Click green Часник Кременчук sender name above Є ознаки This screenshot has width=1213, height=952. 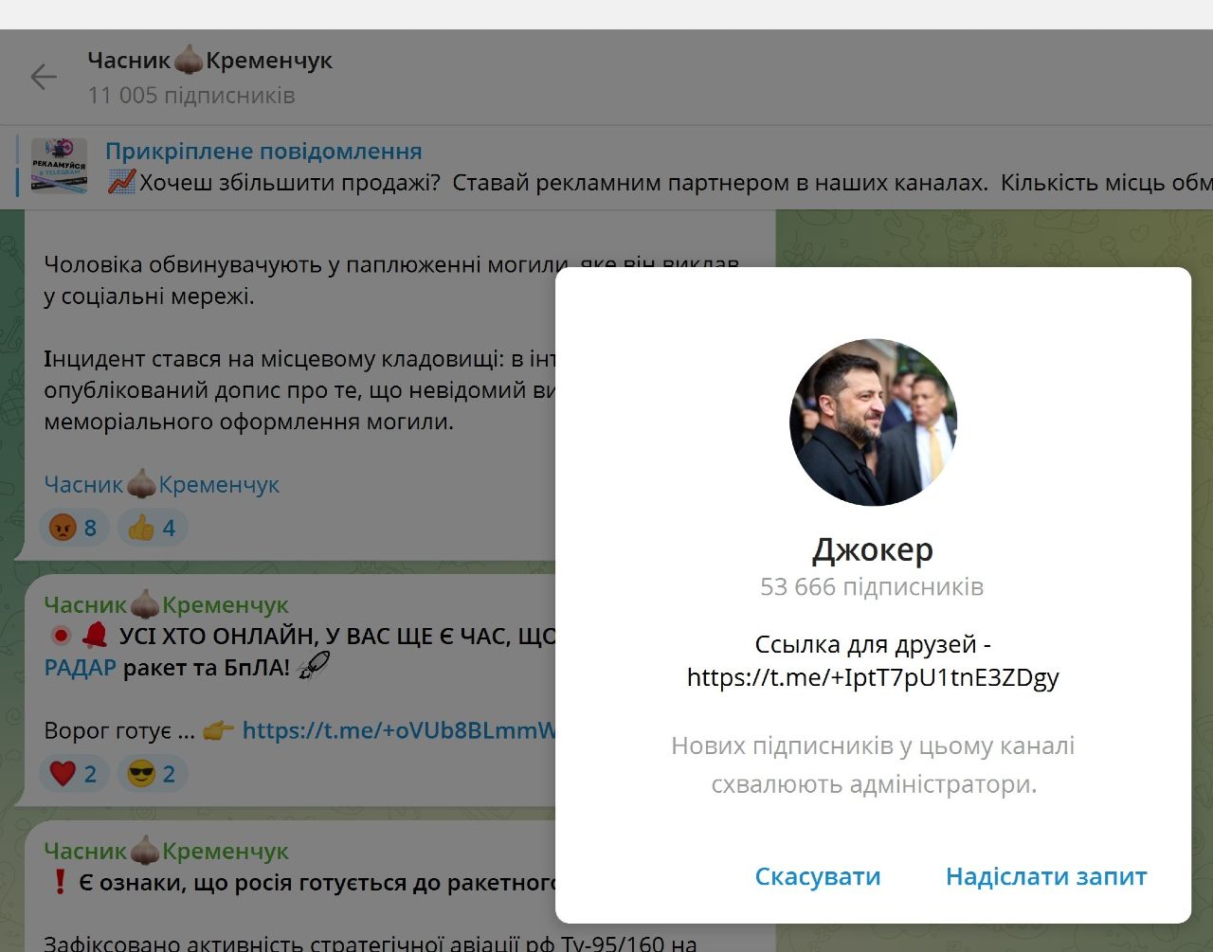click(x=166, y=851)
